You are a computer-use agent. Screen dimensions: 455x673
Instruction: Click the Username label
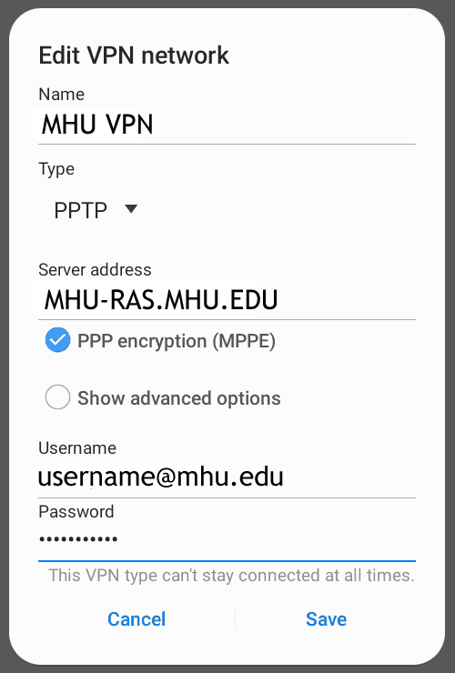77,447
